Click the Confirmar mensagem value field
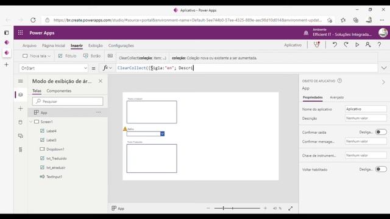This screenshot has height=219, width=390. click(x=366, y=141)
